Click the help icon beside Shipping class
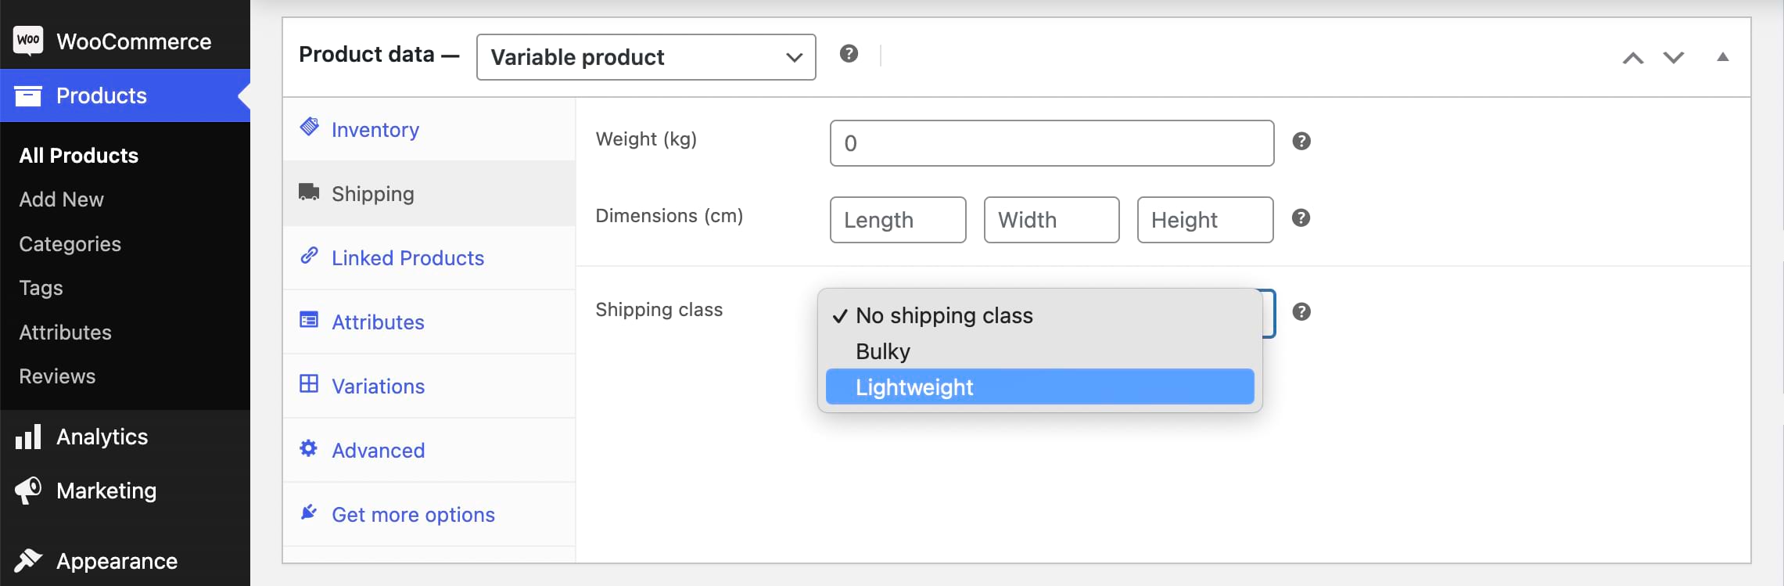Screen dimensions: 1784x586 click(x=1302, y=311)
